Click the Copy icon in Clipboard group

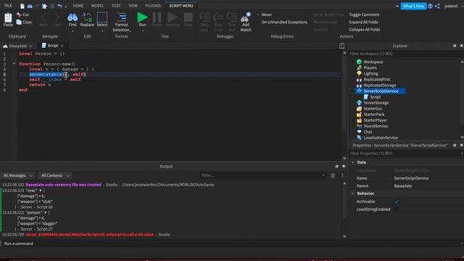(19, 22)
